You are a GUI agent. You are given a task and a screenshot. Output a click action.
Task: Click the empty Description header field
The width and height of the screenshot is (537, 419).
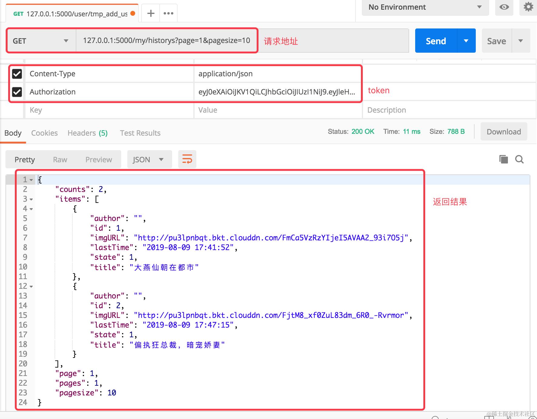(x=450, y=110)
